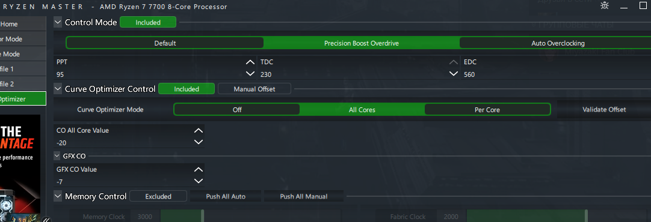Toggle Memory Control Excluded switch

click(x=158, y=196)
